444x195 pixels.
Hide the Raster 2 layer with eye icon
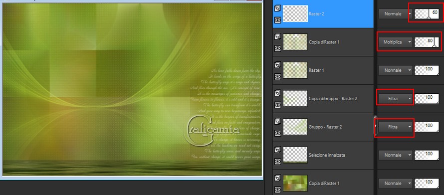point(277,20)
